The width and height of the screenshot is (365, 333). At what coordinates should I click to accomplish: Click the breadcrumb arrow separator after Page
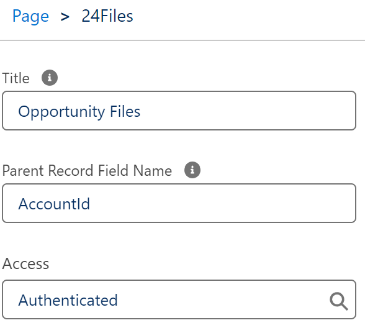[65, 17]
